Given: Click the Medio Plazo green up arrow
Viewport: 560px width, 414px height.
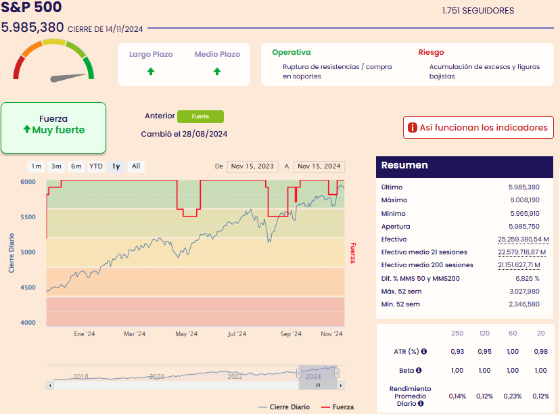Looking at the screenshot, I should point(217,72).
